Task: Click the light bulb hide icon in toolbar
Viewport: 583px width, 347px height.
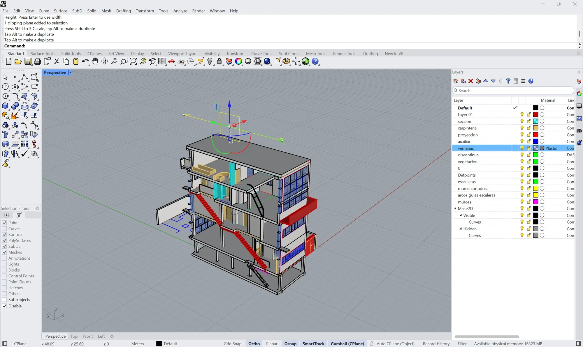Action: coord(210,61)
